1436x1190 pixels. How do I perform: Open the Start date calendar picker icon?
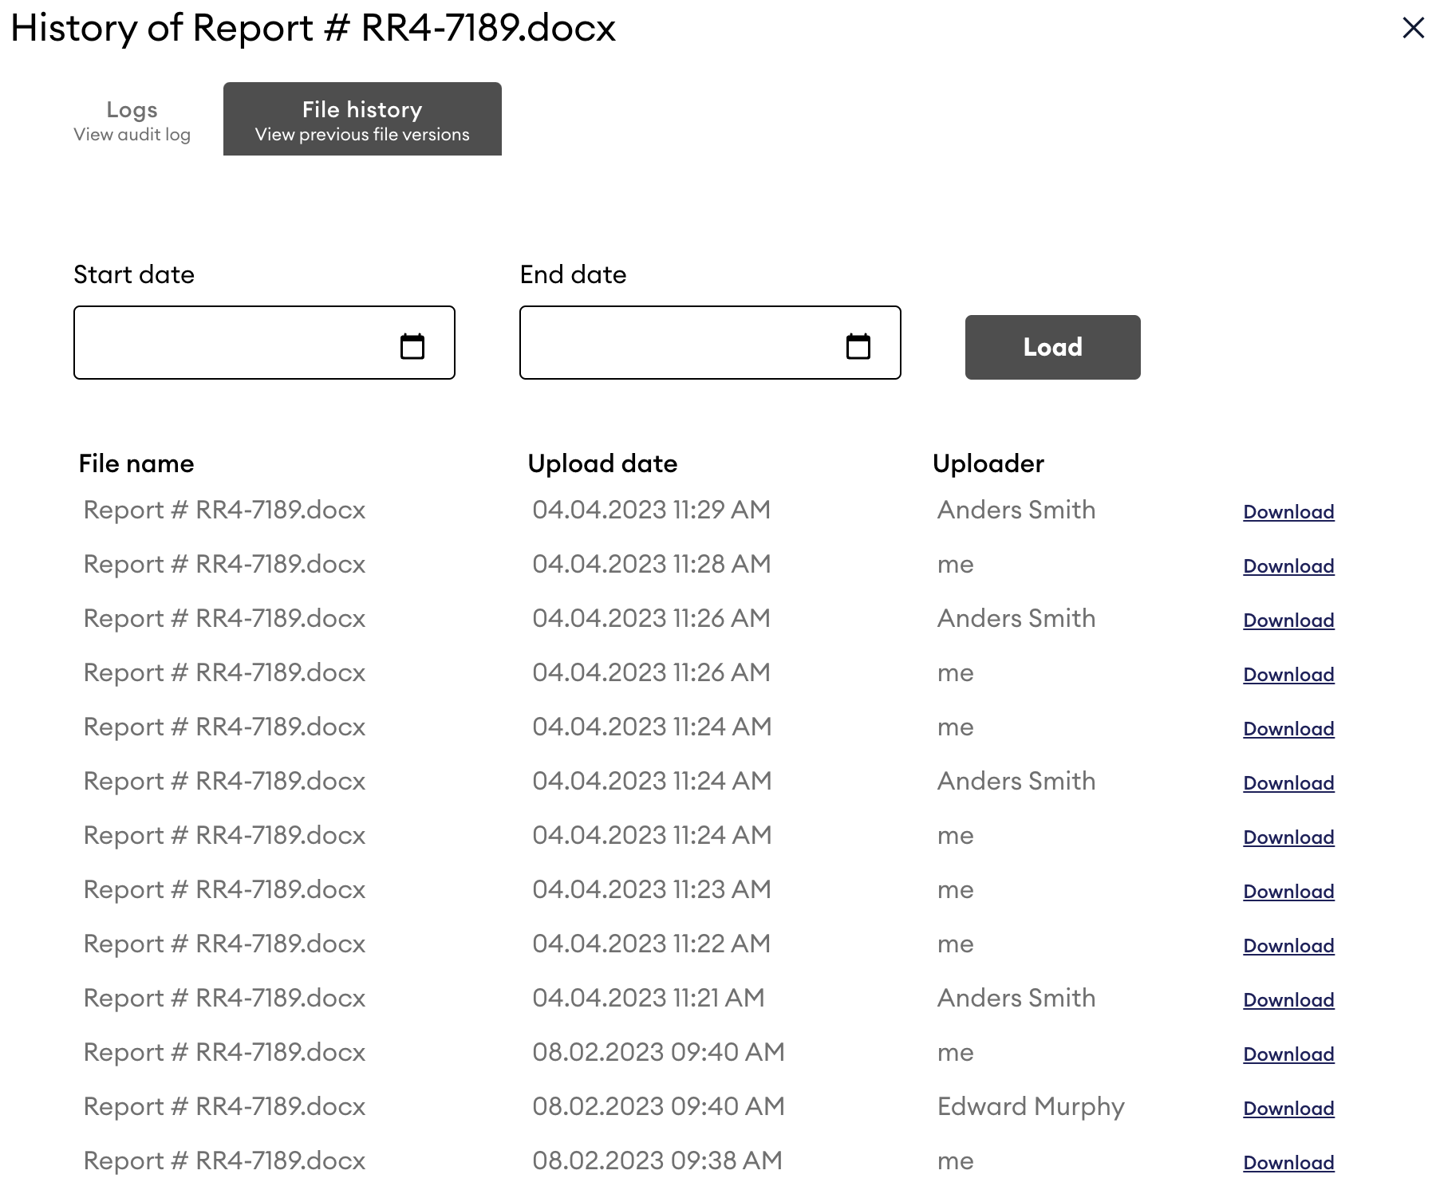[x=412, y=346]
